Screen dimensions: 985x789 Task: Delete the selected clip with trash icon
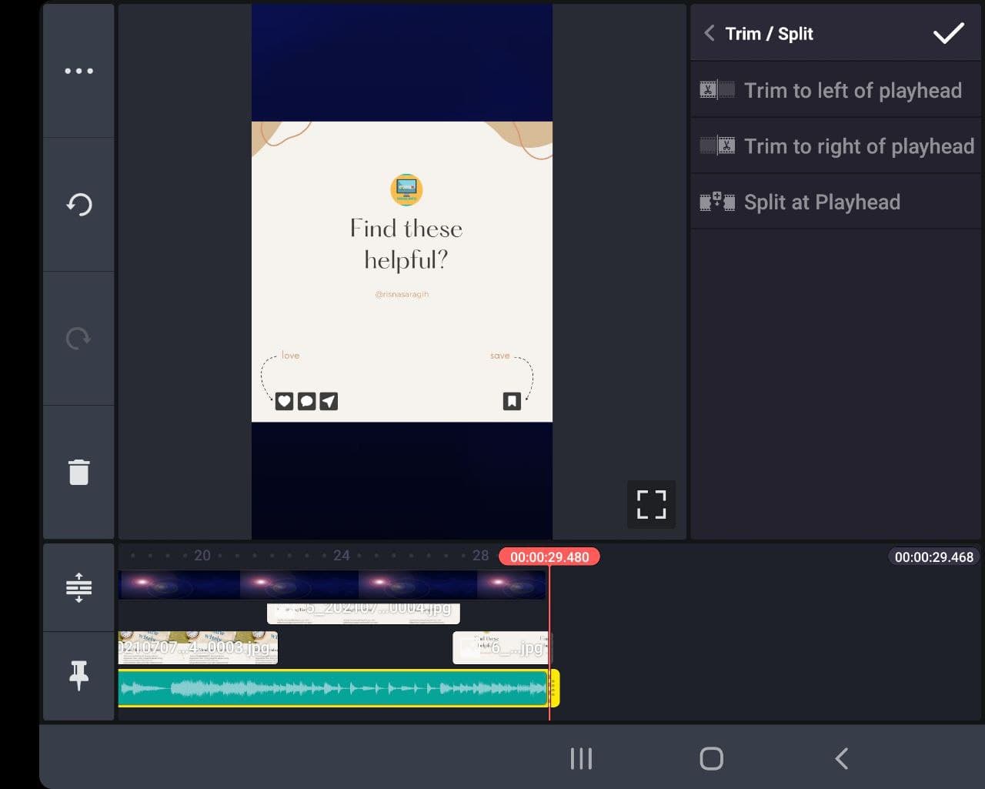[78, 471]
